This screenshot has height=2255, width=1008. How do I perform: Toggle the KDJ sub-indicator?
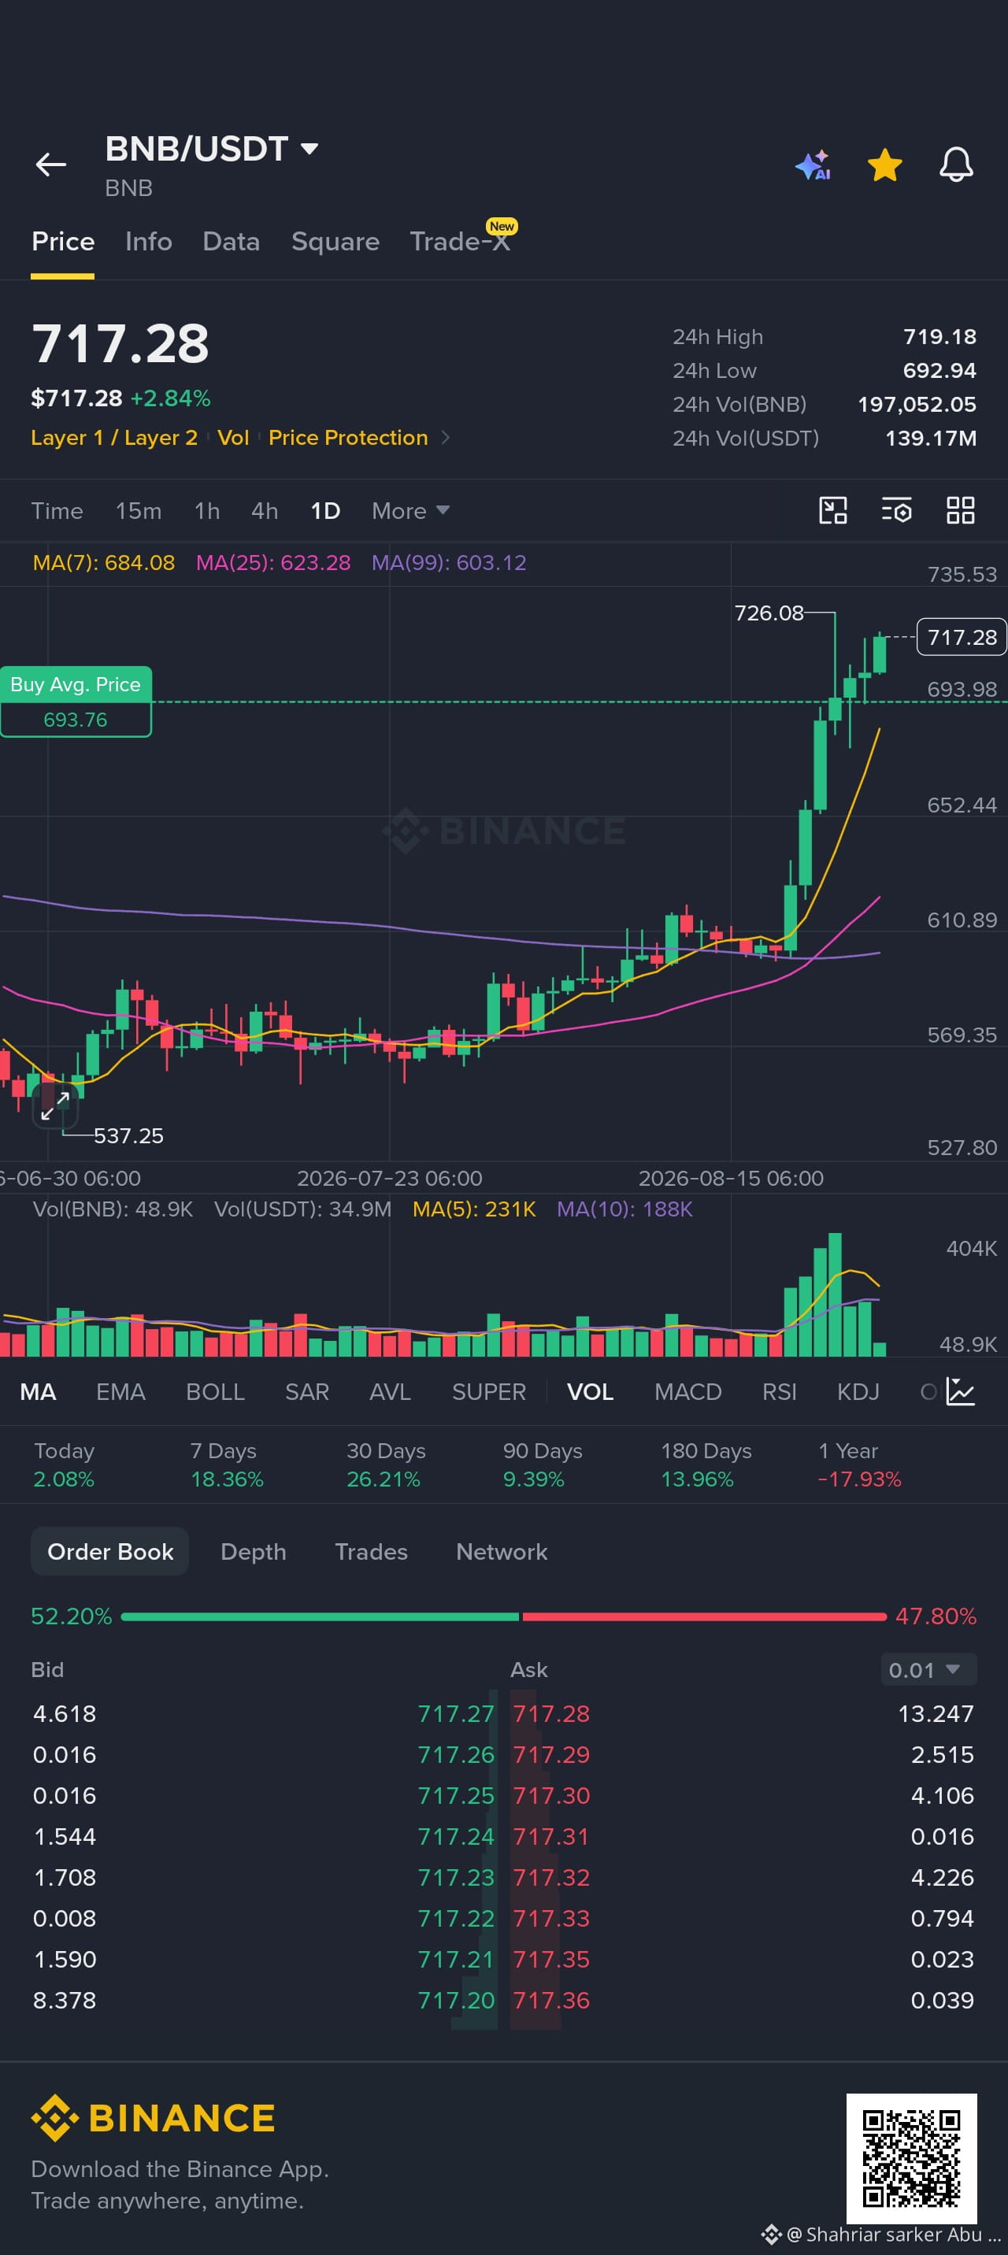tap(858, 1392)
